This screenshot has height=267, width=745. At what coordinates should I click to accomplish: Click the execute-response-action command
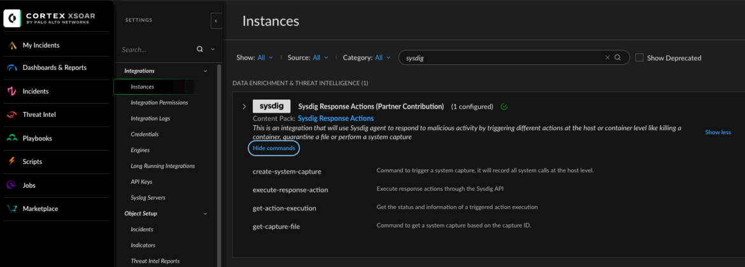pos(290,189)
